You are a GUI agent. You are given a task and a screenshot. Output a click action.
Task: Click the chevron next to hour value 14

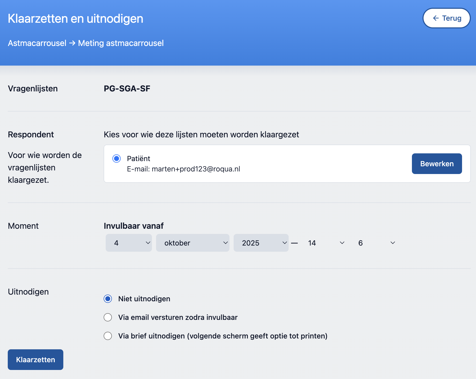[x=342, y=243]
